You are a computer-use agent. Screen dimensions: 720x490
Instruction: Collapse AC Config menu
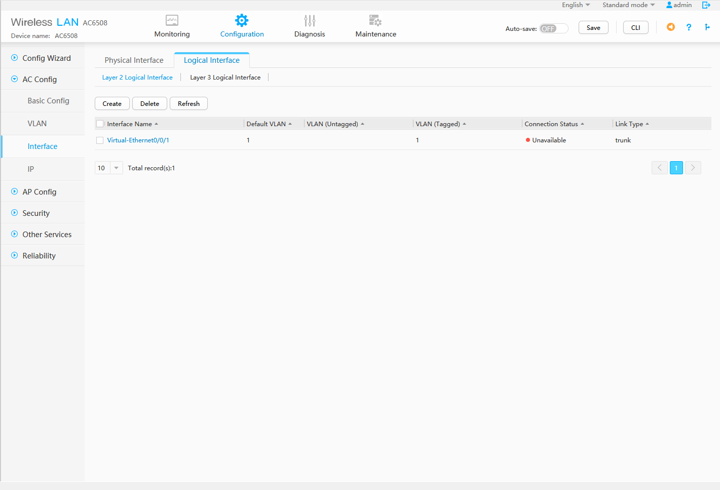point(42,79)
